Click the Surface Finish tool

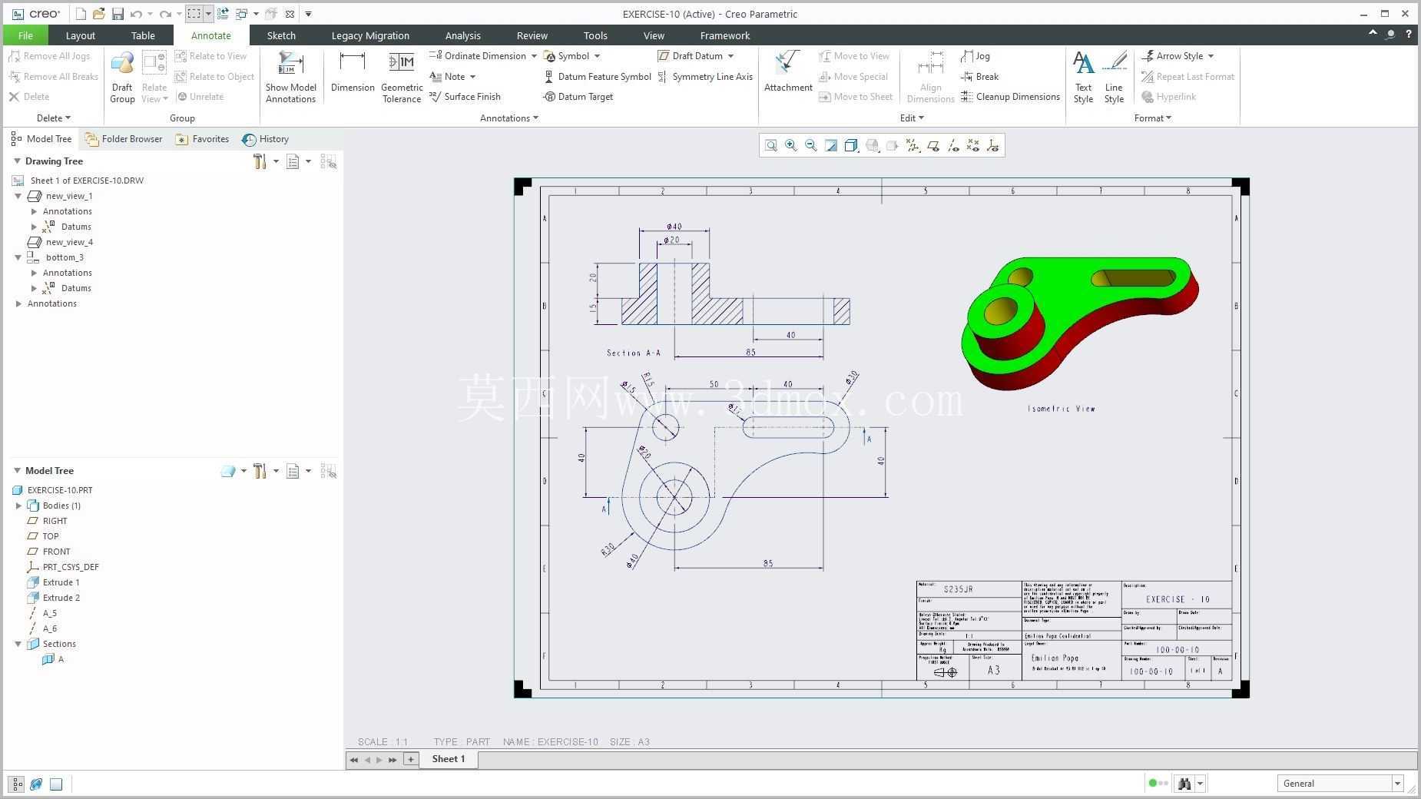point(465,97)
